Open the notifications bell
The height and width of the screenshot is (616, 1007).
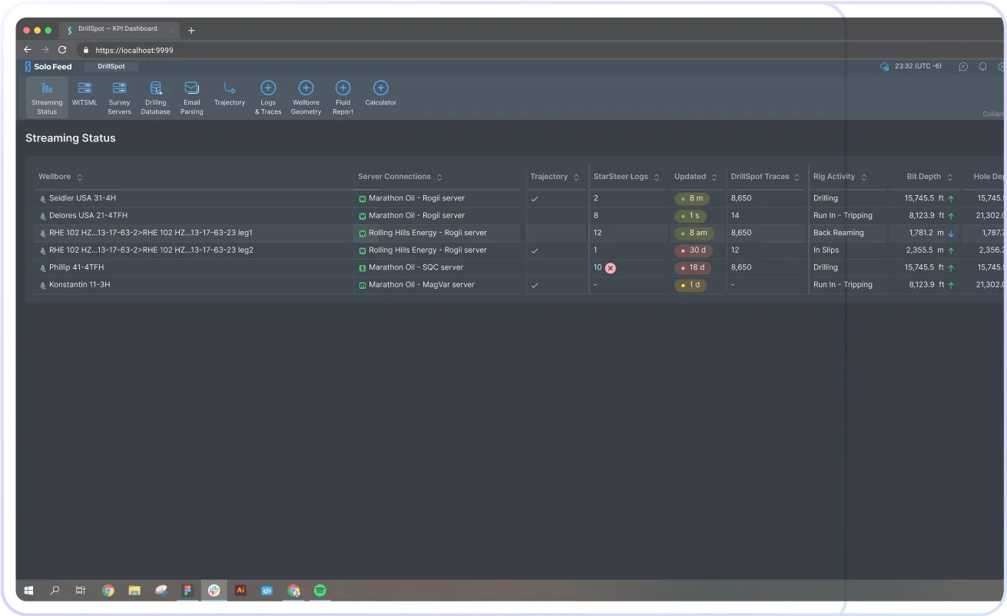coord(982,67)
